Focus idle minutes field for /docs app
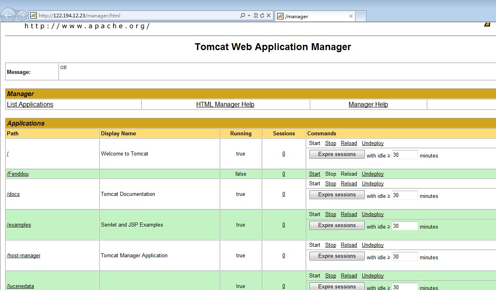 point(405,195)
